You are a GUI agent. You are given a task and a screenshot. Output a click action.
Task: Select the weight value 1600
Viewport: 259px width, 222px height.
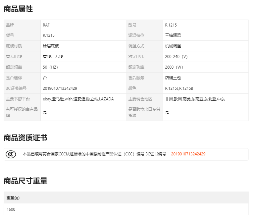coord(11,209)
